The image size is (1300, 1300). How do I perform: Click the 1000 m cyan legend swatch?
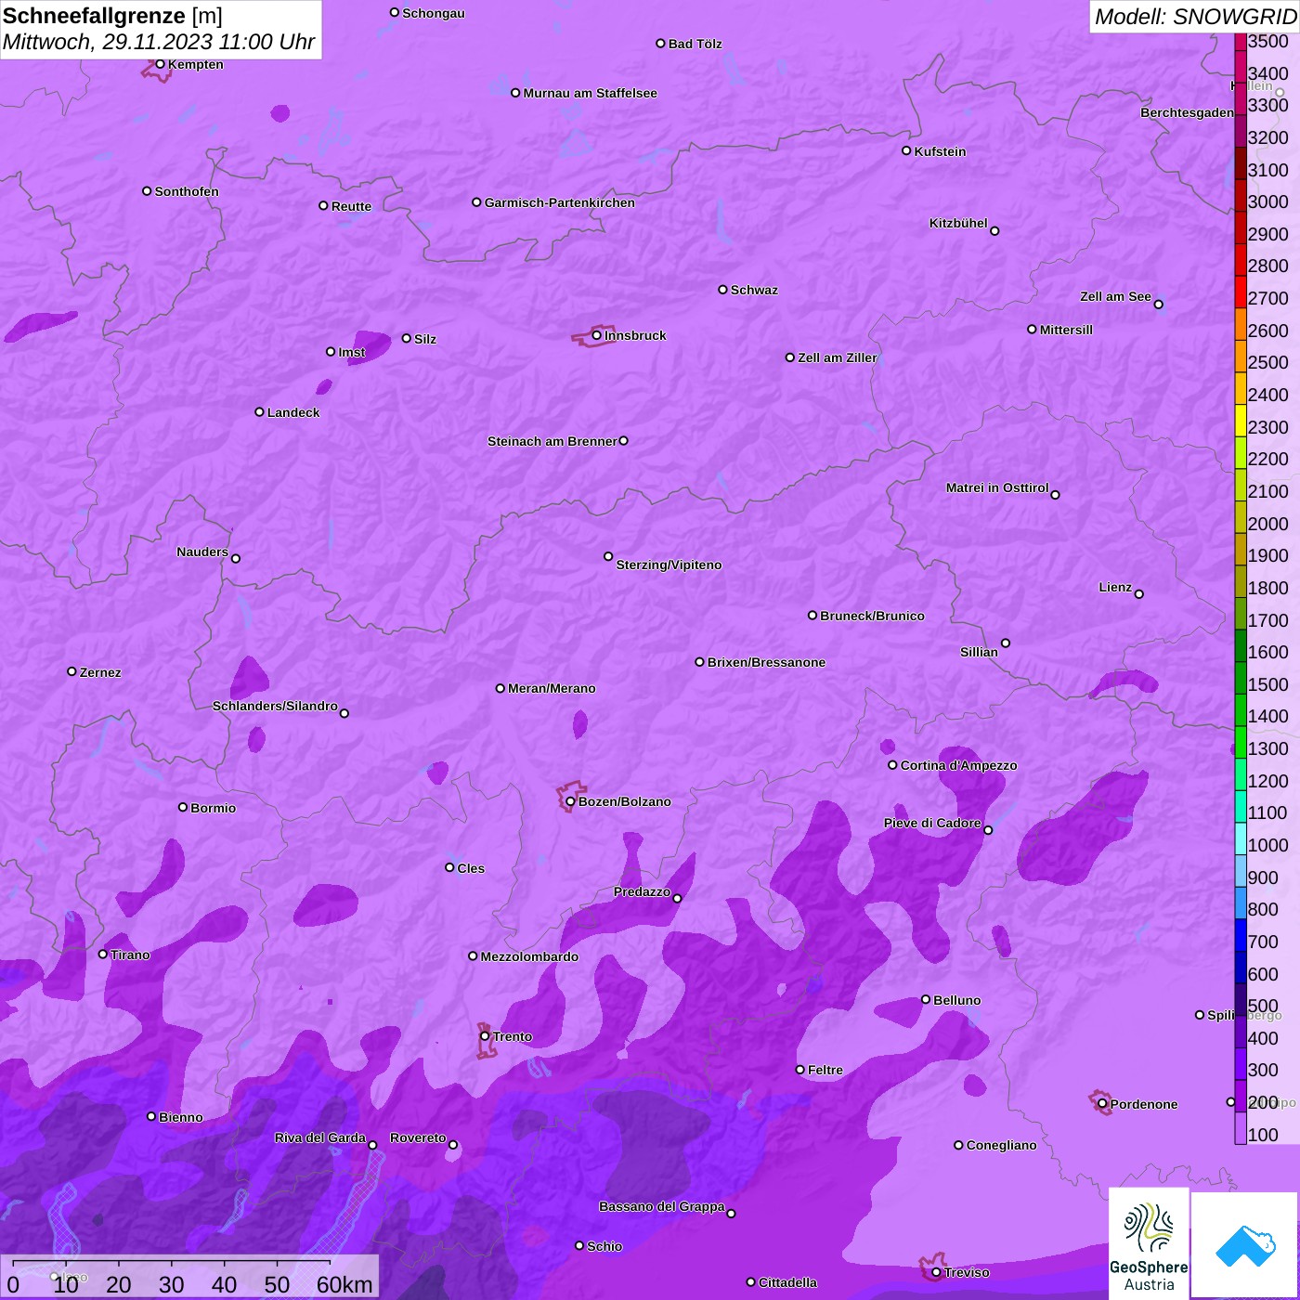(1241, 838)
